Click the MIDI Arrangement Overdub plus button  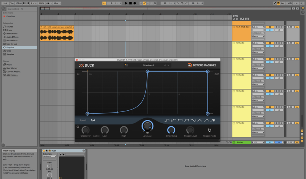point(141,3)
